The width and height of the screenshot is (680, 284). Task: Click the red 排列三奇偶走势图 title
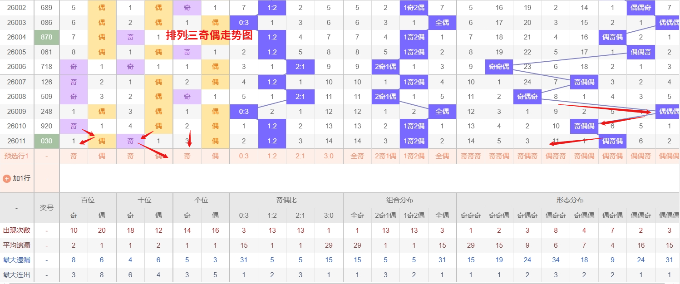209,35
